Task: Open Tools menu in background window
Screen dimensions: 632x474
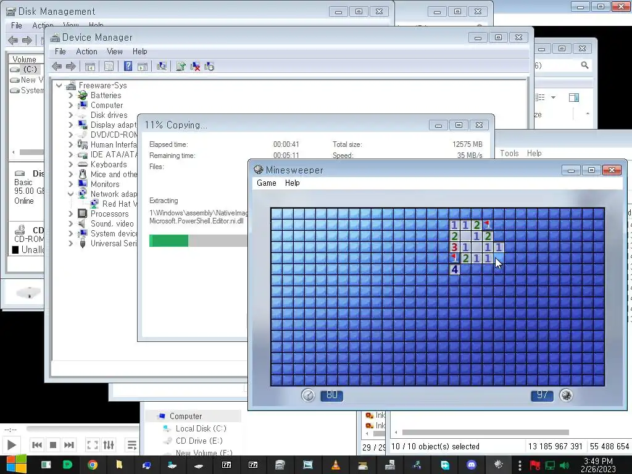Action: pos(509,153)
